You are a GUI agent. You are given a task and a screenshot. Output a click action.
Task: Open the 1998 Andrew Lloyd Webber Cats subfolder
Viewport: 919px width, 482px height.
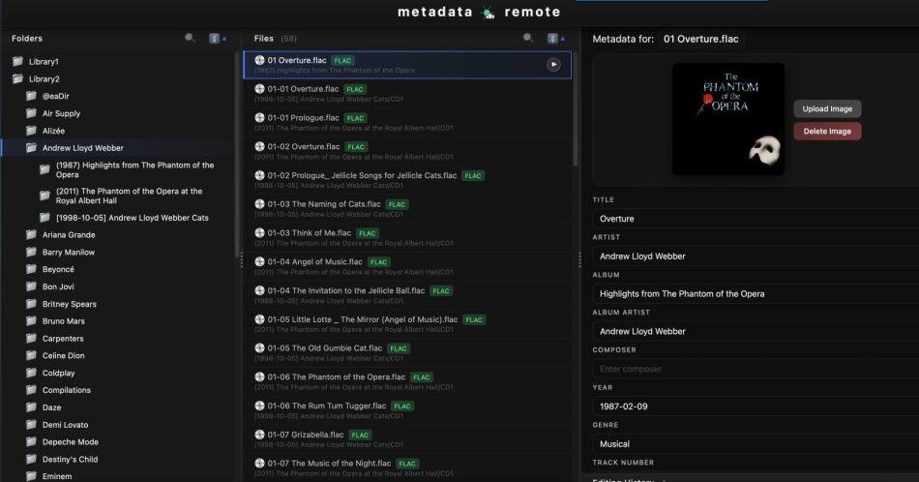tap(132, 218)
